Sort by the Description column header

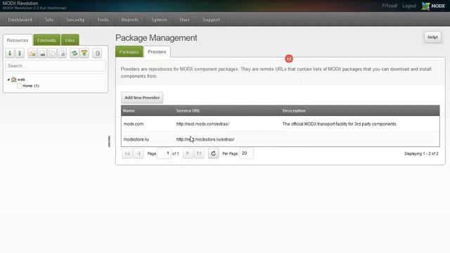click(x=360, y=110)
